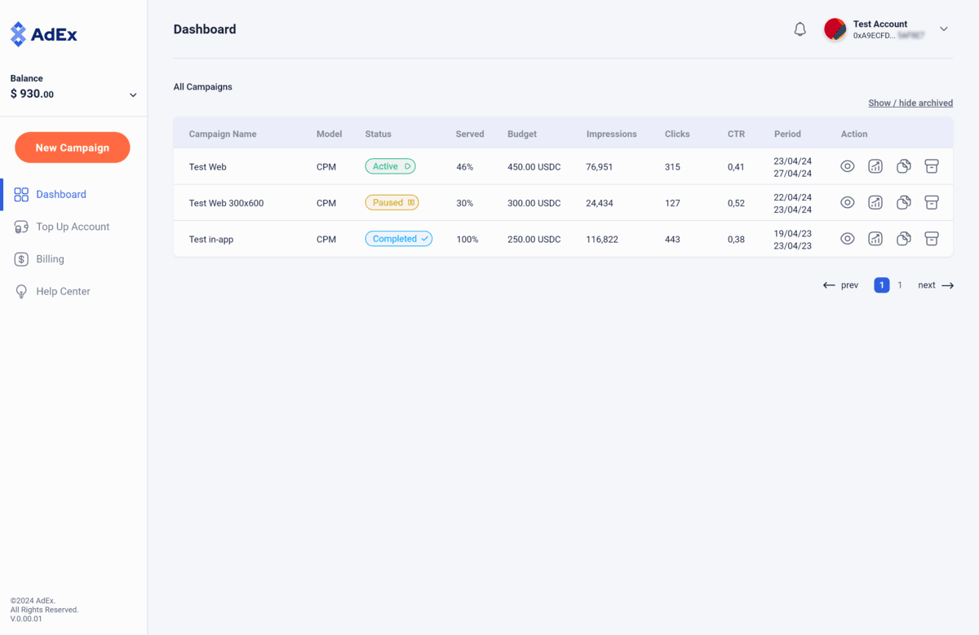Viewport: 979px width, 635px height.
Task: Toggle archived campaigns with Show / hide archived
Action: (x=910, y=103)
